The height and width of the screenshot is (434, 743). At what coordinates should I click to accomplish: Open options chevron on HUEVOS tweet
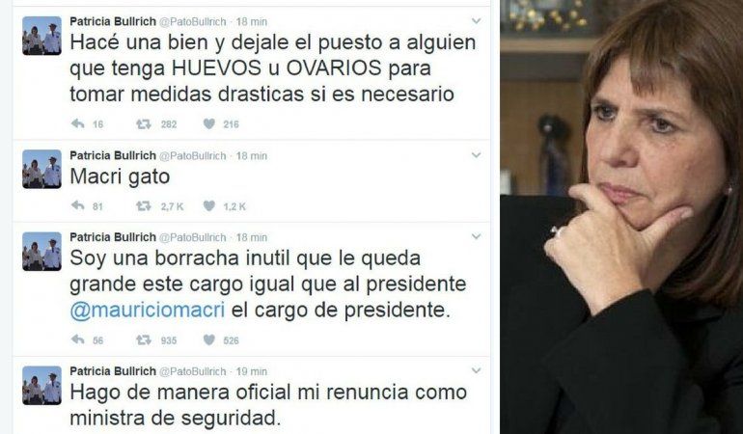click(x=477, y=21)
